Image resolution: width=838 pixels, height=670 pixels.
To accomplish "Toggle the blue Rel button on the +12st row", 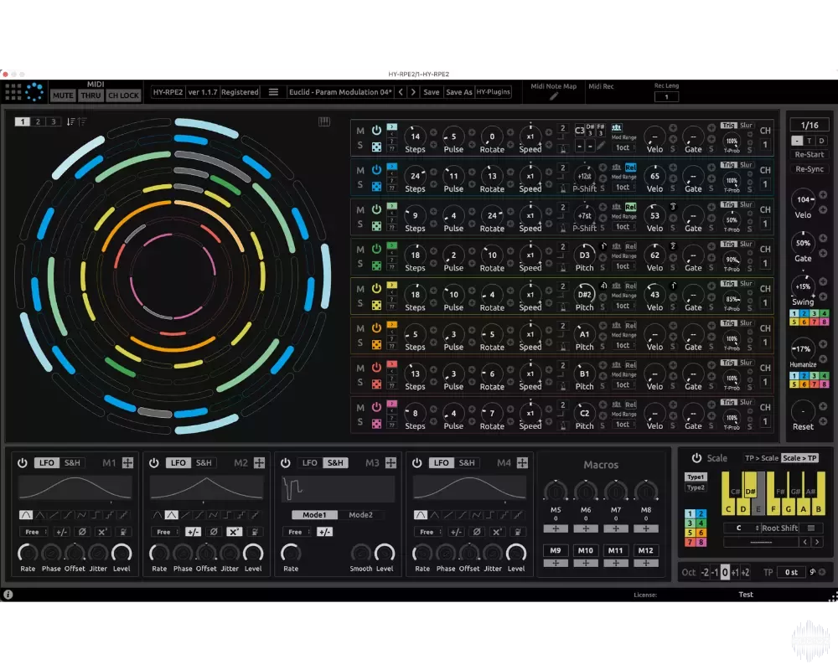I will [x=631, y=167].
